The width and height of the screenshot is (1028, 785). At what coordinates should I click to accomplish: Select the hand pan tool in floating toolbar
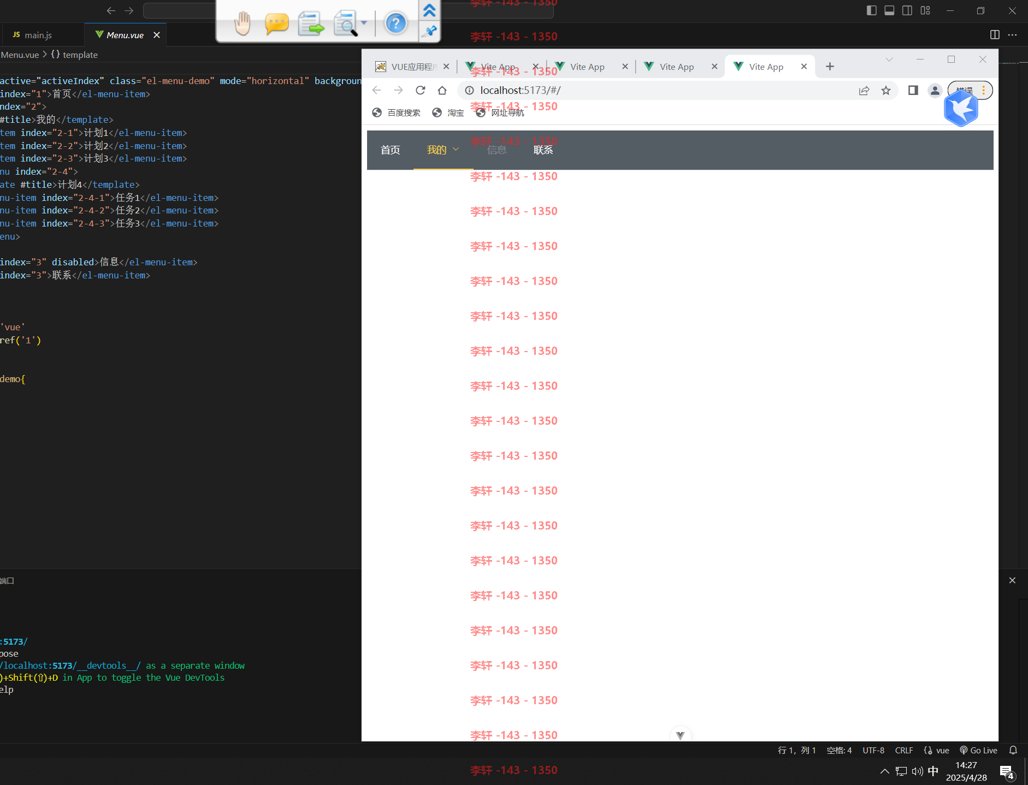coord(242,23)
